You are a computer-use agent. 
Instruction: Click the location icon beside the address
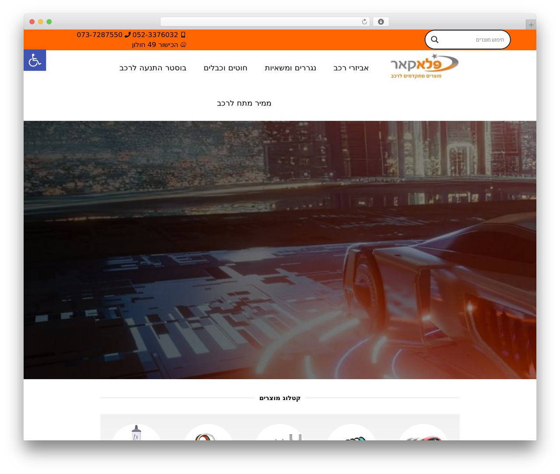(x=183, y=45)
